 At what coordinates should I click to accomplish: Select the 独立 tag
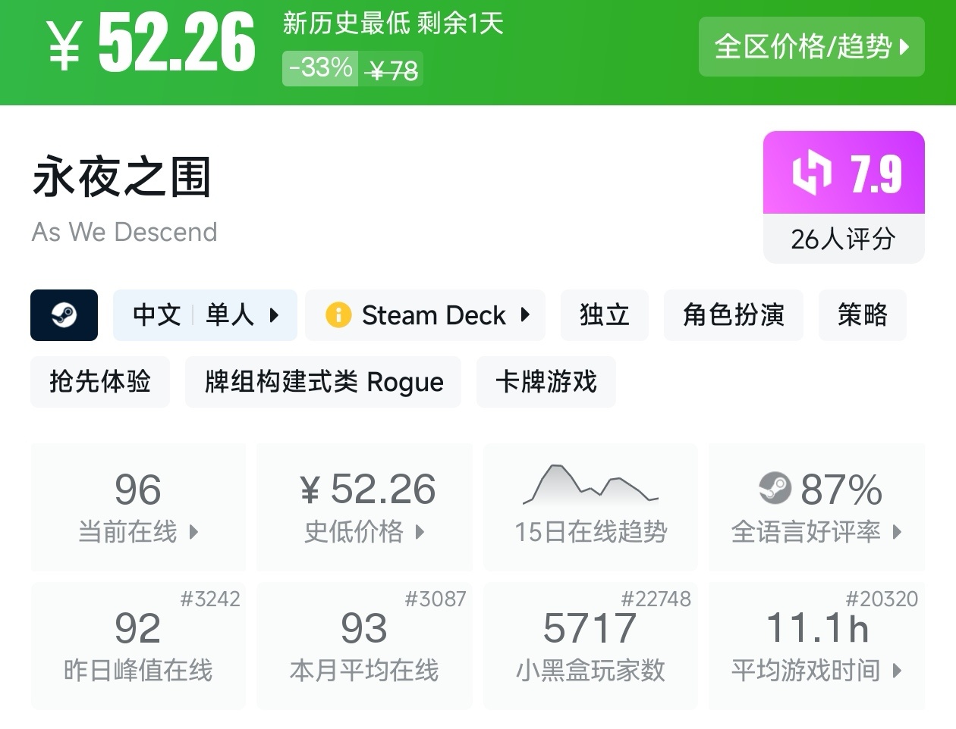tap(604, 315)
